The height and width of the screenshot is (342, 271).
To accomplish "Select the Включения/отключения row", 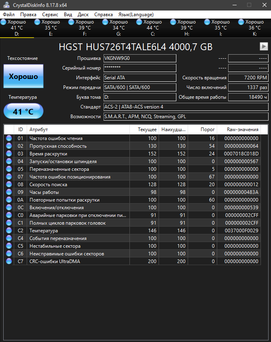I will [132, 207].
